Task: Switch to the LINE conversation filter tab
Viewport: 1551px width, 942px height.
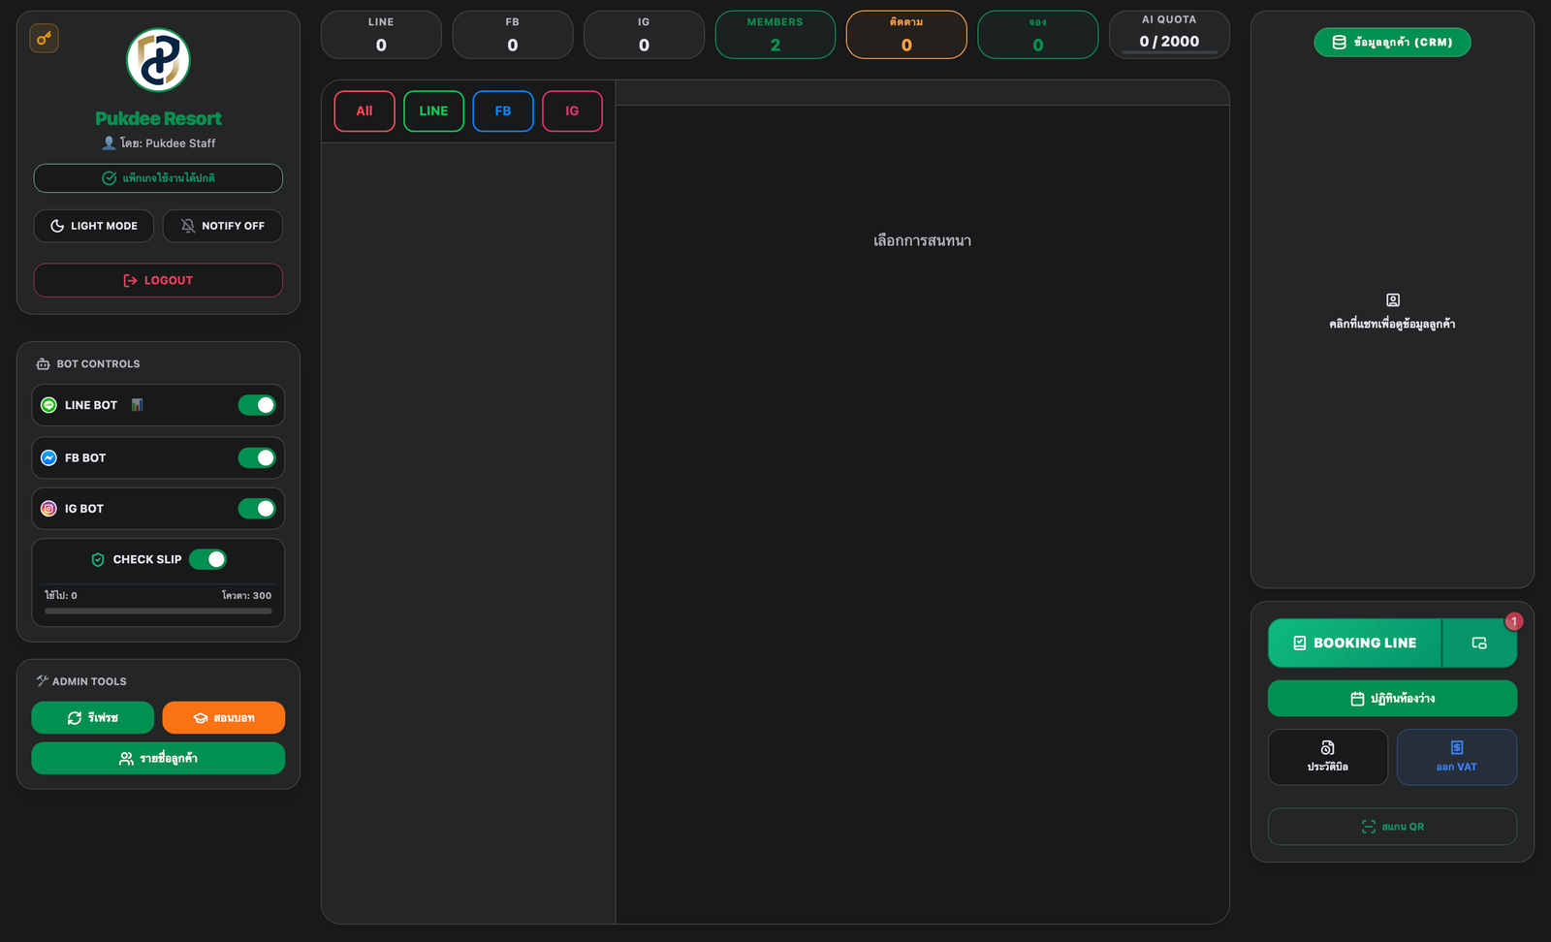Action: click(x=433, y=110)
